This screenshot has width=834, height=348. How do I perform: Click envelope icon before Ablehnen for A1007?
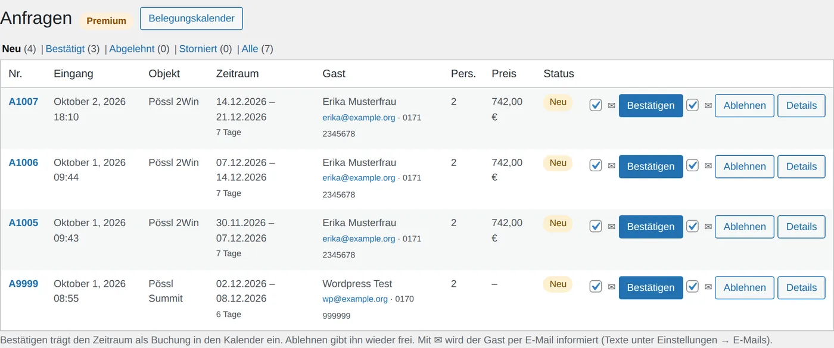(708, 105)
